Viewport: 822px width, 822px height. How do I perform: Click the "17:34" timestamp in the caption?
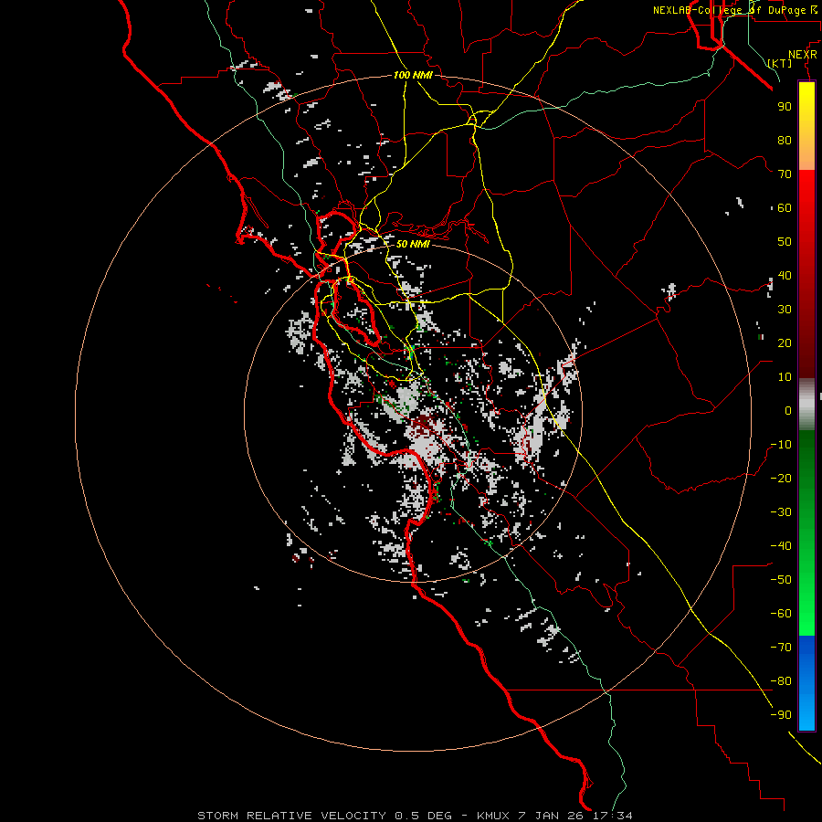[x=612, y=816]
